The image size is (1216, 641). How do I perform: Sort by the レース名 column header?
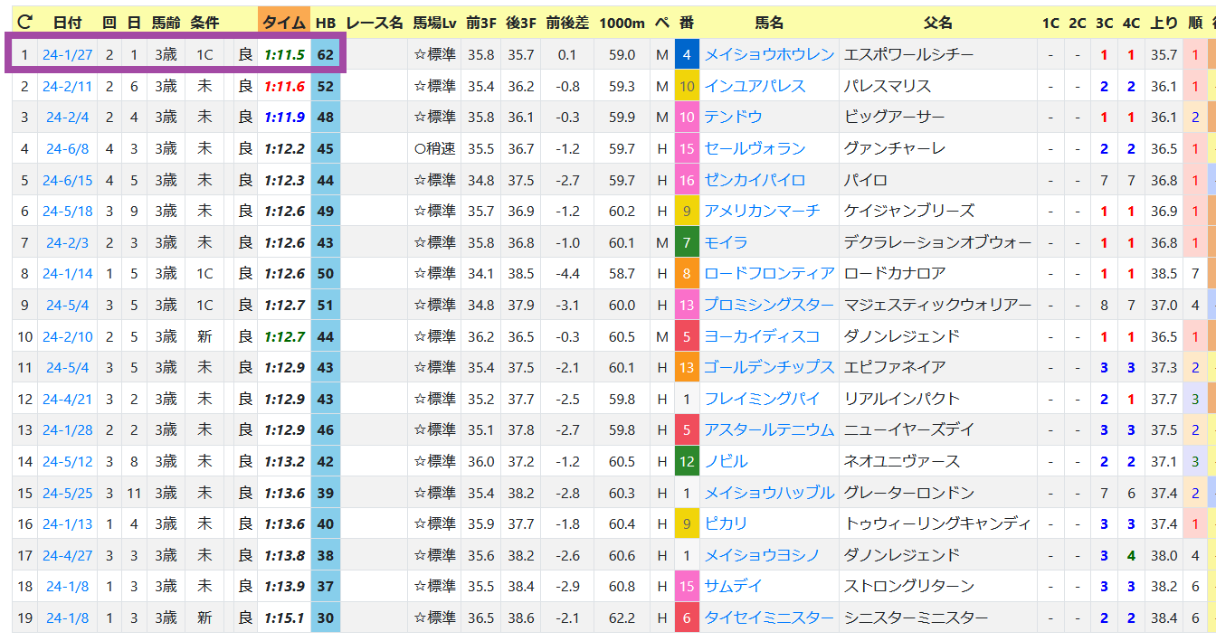tap(375, 23)
